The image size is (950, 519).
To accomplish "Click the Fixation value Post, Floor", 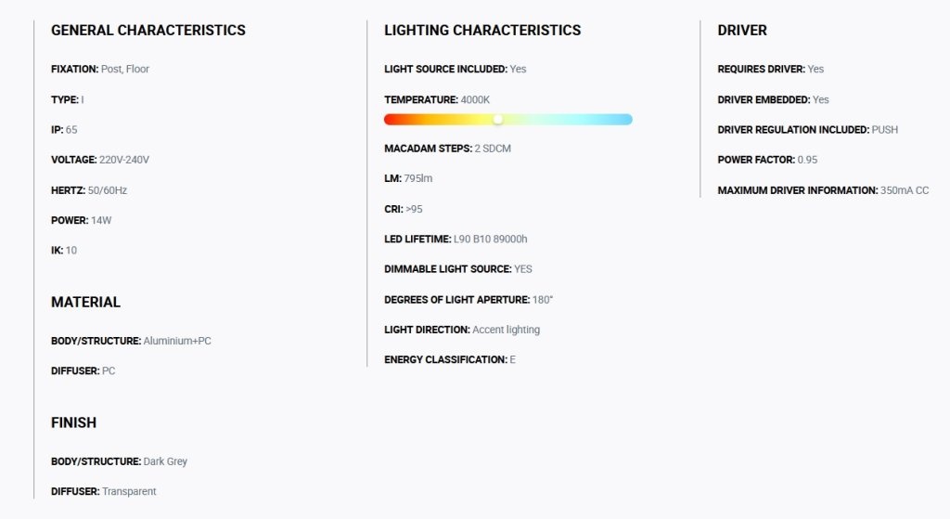I will coord(125,69).
